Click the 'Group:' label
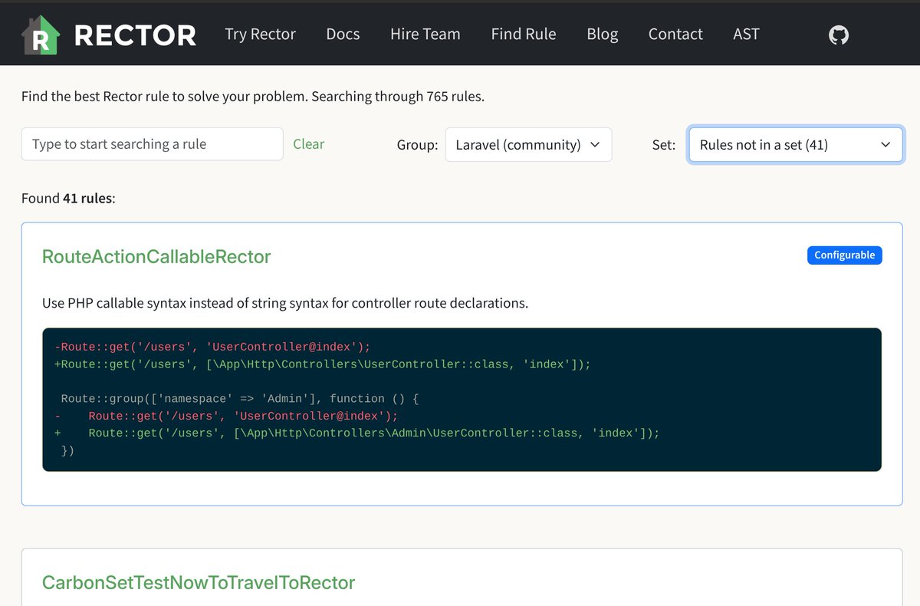The width and height of the screenshot is (920, 606). point(418,145)
